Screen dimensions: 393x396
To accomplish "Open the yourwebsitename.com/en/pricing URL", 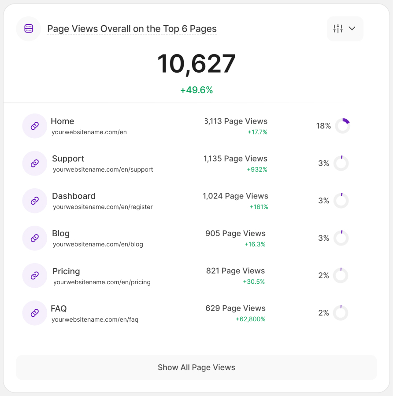I will click(x=102, y=282).
